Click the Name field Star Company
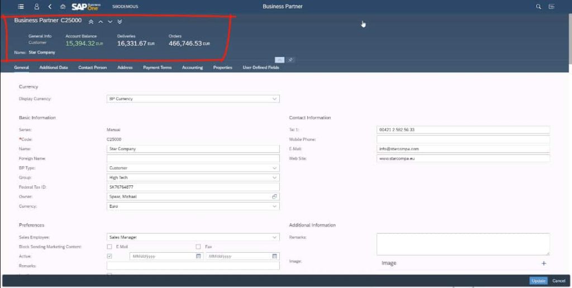Image resolution: width=572 pixels, height=288 pixels. (193, 148)
